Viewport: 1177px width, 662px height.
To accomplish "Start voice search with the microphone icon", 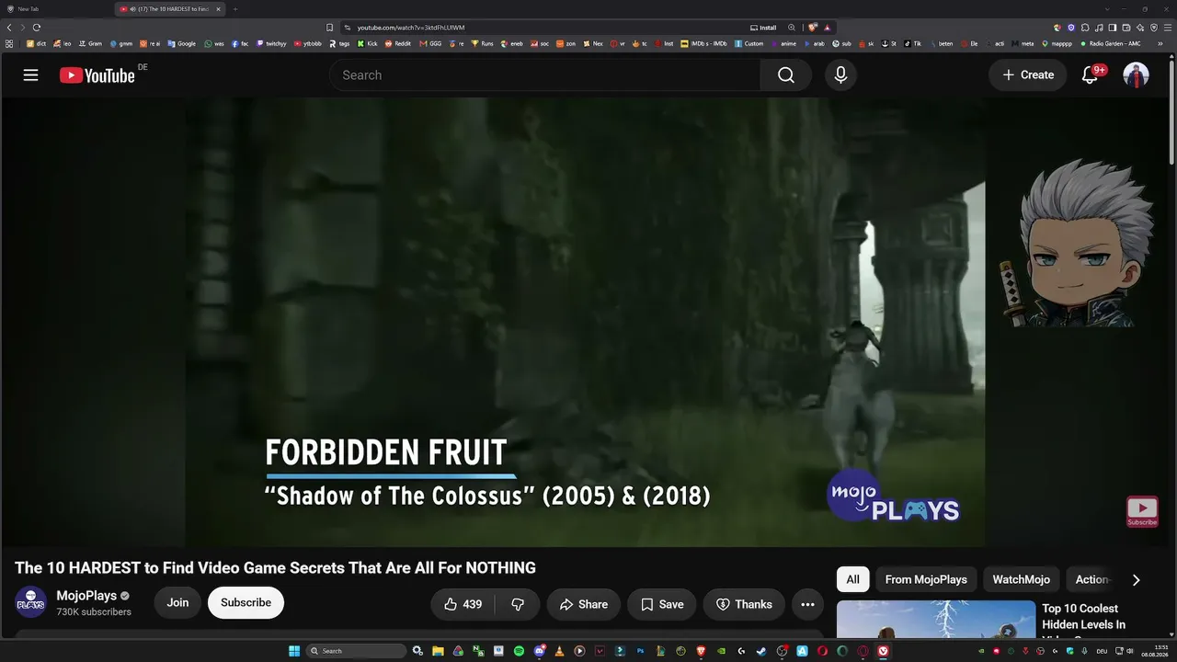I will pos(840,75).
